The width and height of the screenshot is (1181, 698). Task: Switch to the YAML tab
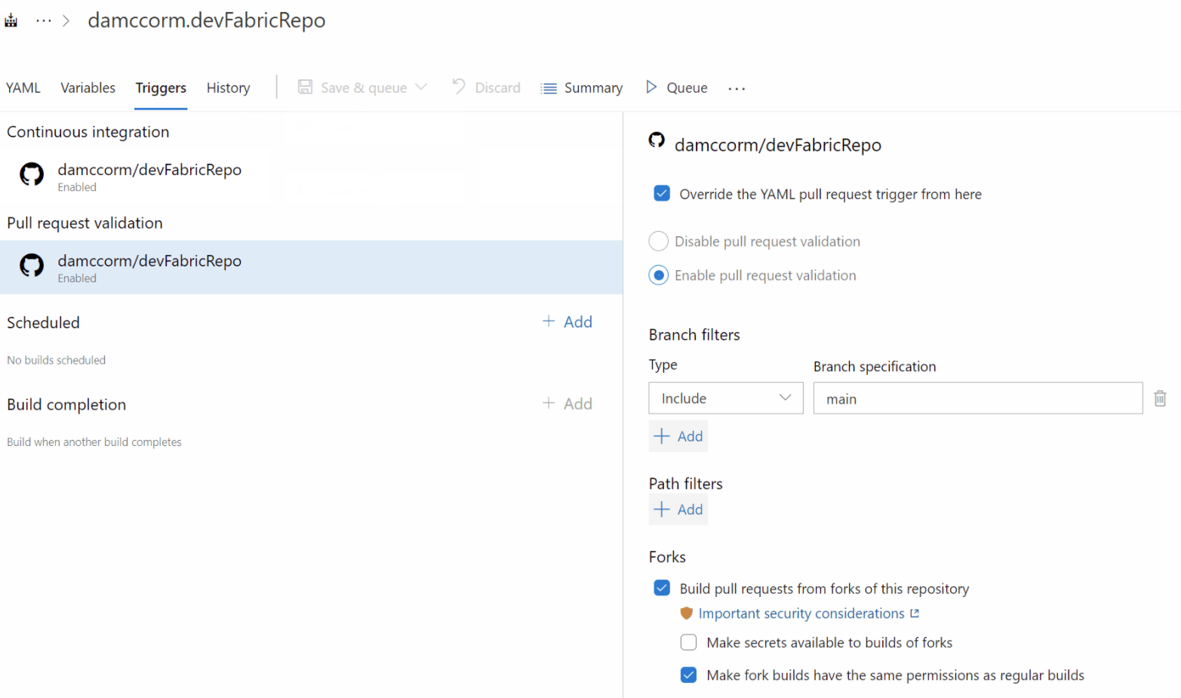click(x=23, y=88)
